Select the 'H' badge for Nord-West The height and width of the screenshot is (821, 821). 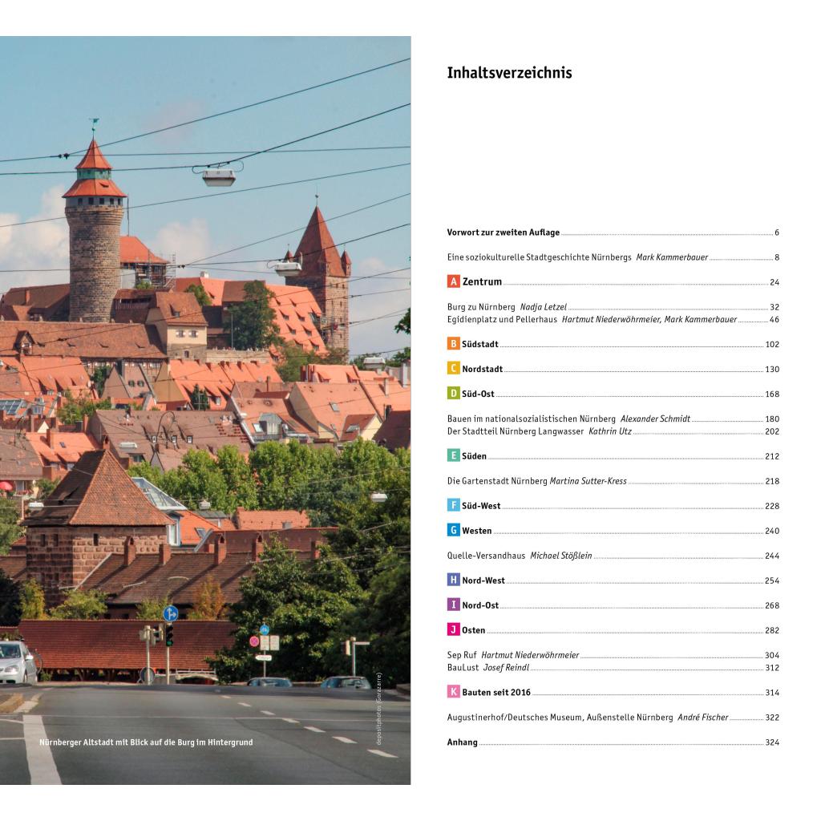coord(453,580)
